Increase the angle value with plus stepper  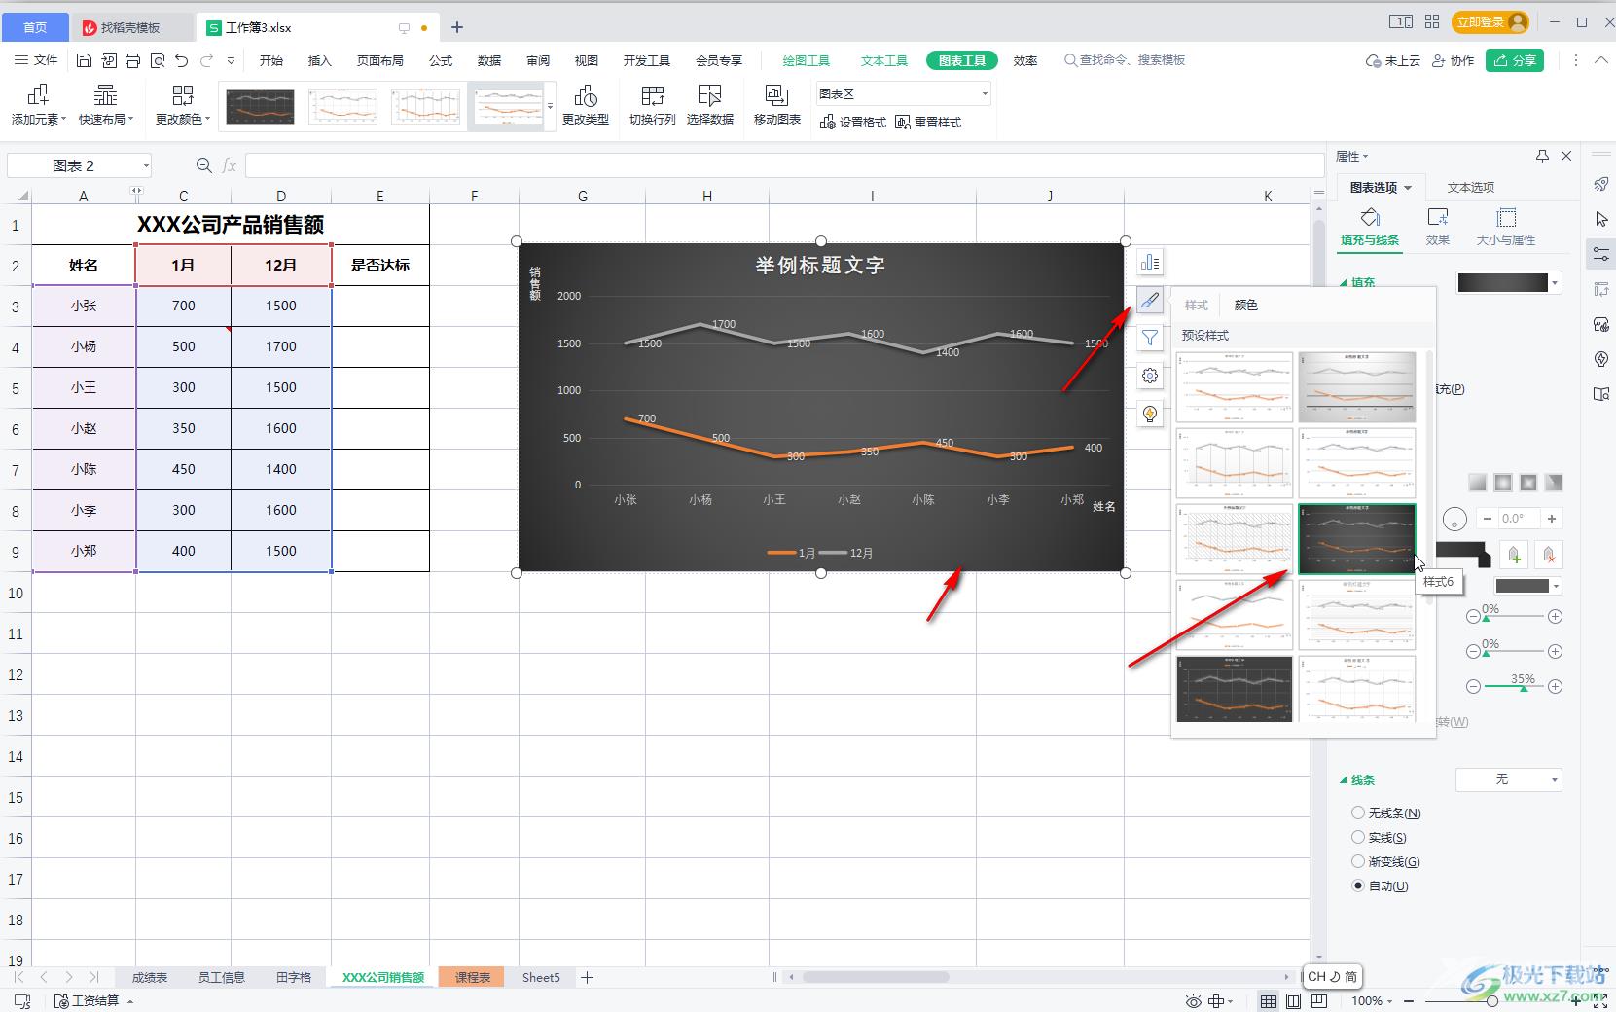pos(1552,519)
